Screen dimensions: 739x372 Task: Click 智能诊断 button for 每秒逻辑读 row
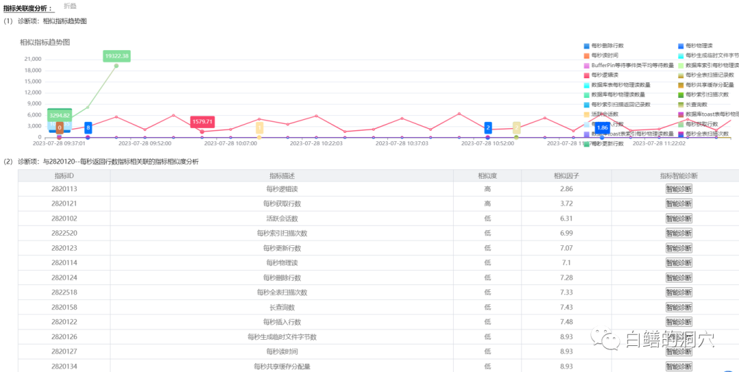click(x=678, y=189)
